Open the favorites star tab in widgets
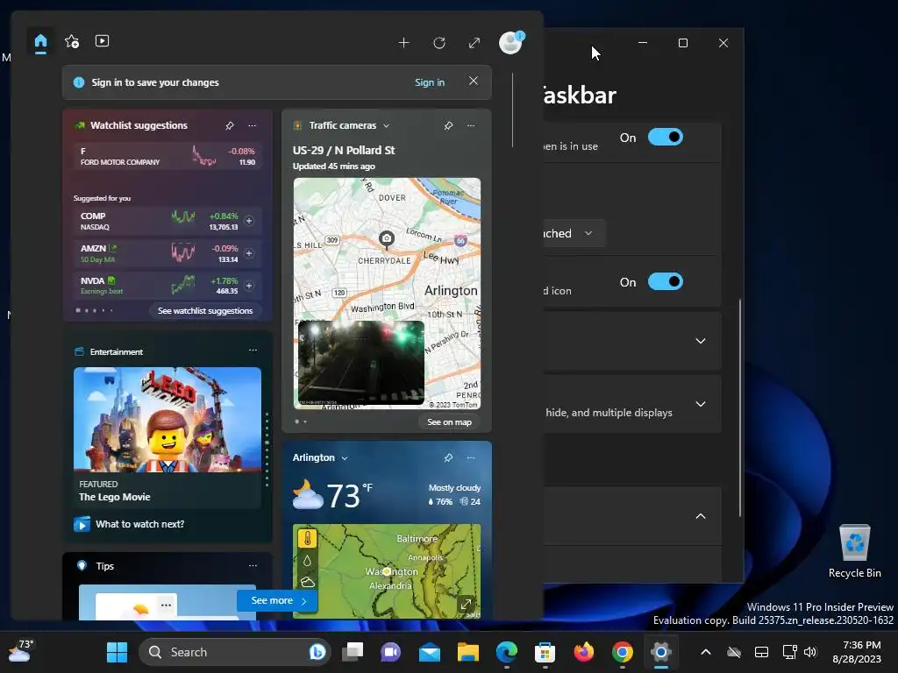Viewport: 898px width, 673px height. (x=72, y=41)
